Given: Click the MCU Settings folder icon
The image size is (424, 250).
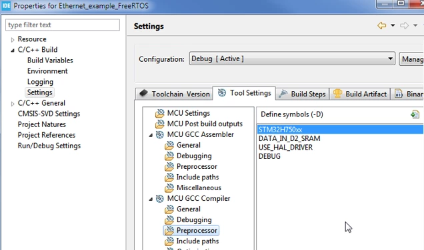Looking at the screenshot, I should tap(160, 113).
